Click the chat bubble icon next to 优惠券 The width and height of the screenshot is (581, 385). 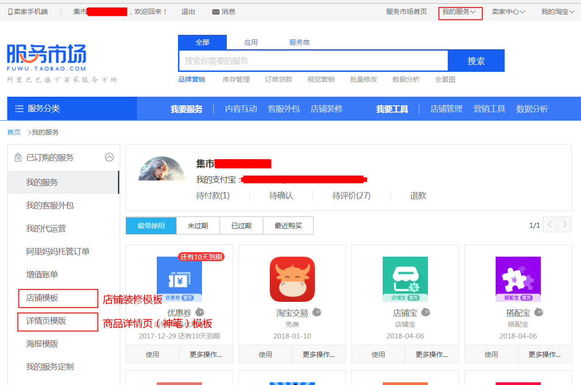(x=200, y=312)
